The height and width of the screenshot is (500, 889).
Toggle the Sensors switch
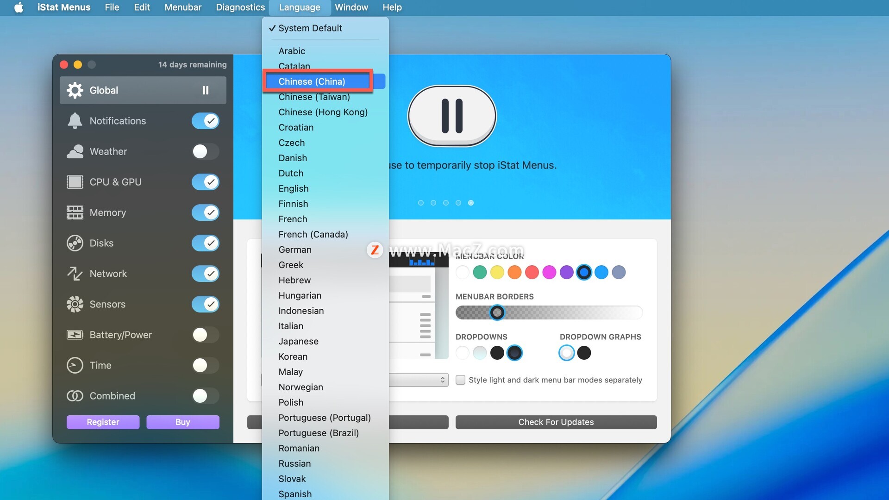pyautogui.click(x=206, y=304)
